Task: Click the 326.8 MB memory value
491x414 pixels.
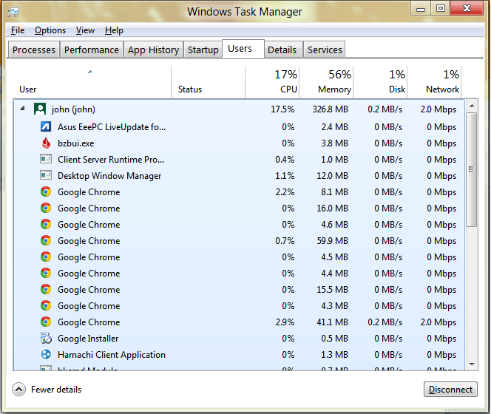Action: 330,109
